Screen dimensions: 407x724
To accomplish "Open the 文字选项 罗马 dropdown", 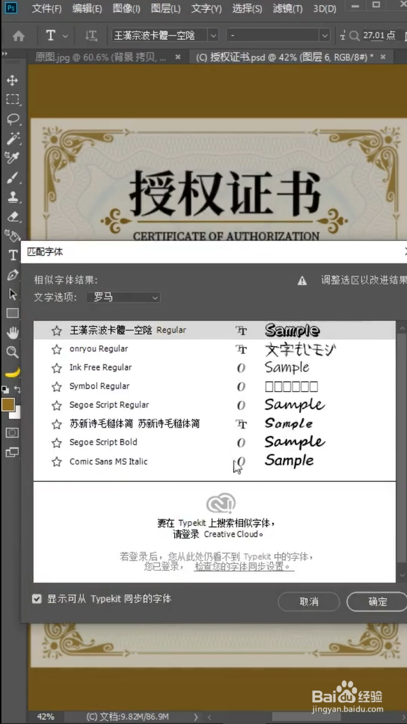I will (x=124, y=297).
